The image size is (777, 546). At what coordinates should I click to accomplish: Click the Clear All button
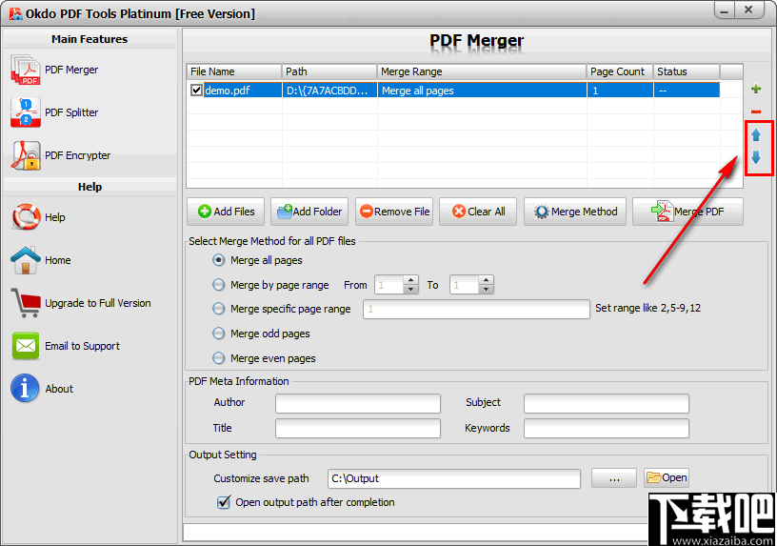pyautogui.click(x=478, y=212)
